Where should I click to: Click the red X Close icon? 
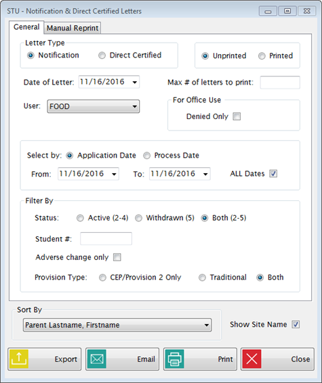[x=251, y=359]
